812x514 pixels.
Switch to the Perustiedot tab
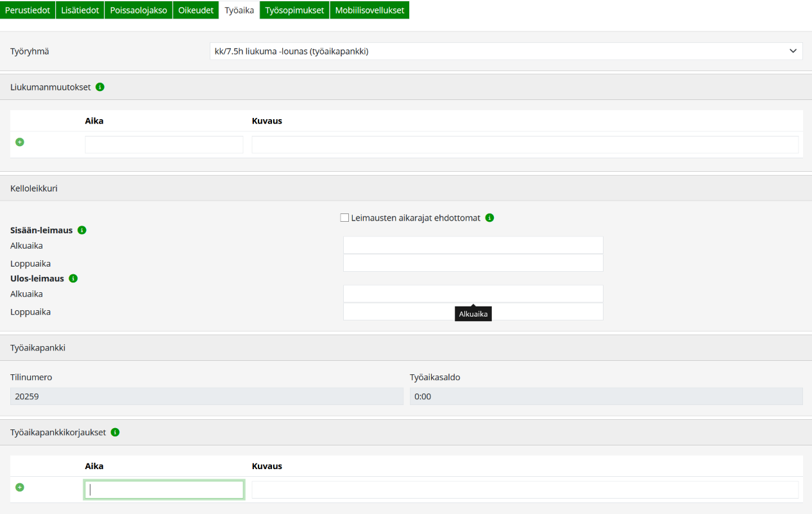coord(28,10)
